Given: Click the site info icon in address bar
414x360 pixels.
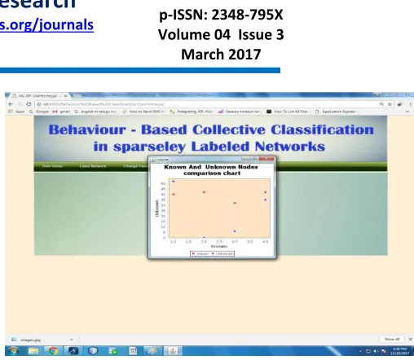Looking at the screenshot, I should pyautogui.click(x=39, y=104).
